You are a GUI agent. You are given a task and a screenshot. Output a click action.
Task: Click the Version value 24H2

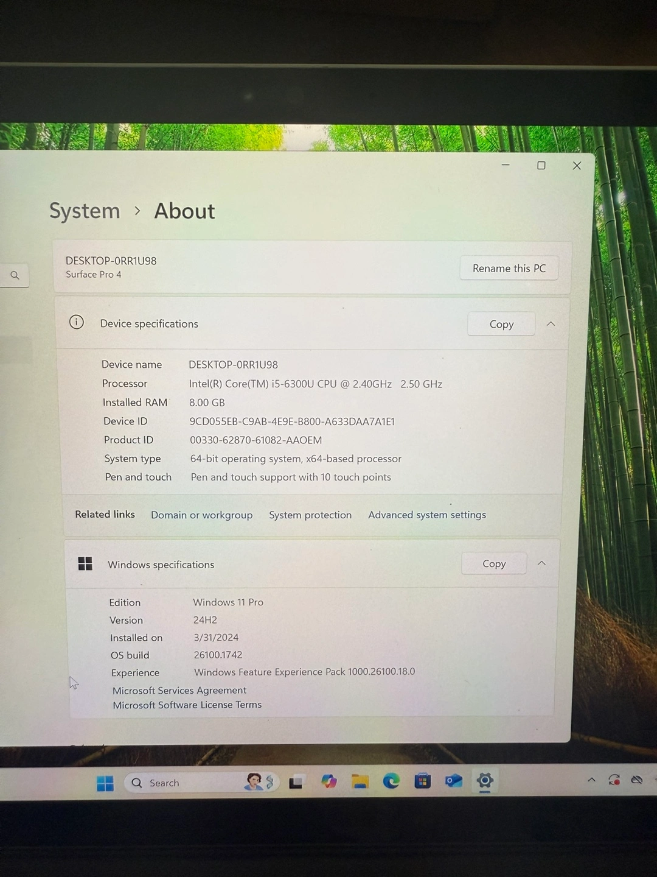pos(205,620)
